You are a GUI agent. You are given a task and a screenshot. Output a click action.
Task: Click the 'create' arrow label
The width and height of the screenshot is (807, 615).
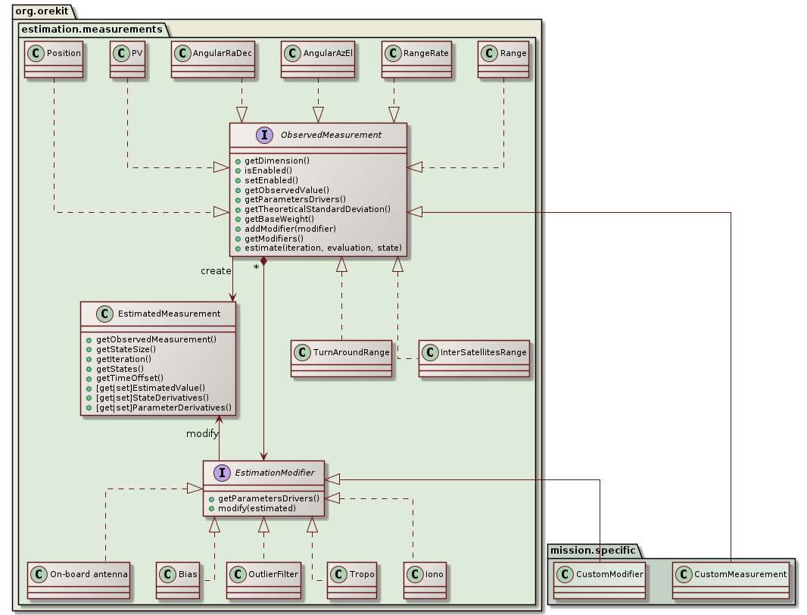coord(217,270)
